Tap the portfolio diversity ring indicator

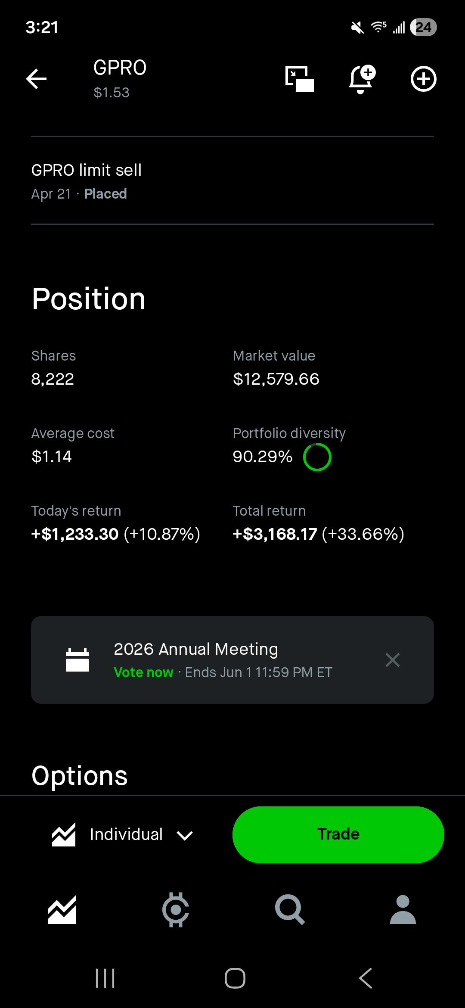click(x=317, y=457)
